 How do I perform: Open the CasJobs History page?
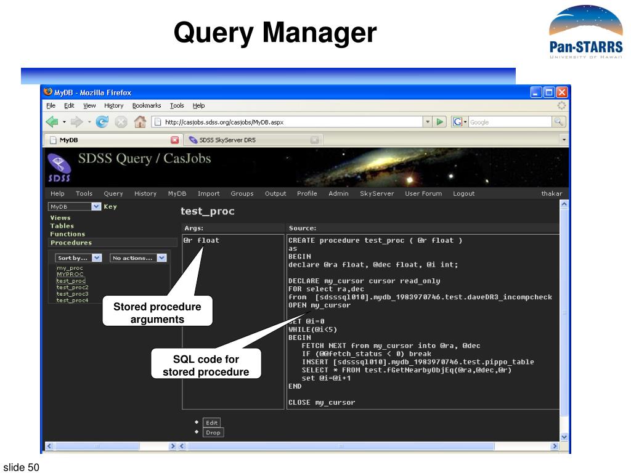[145, 193]
